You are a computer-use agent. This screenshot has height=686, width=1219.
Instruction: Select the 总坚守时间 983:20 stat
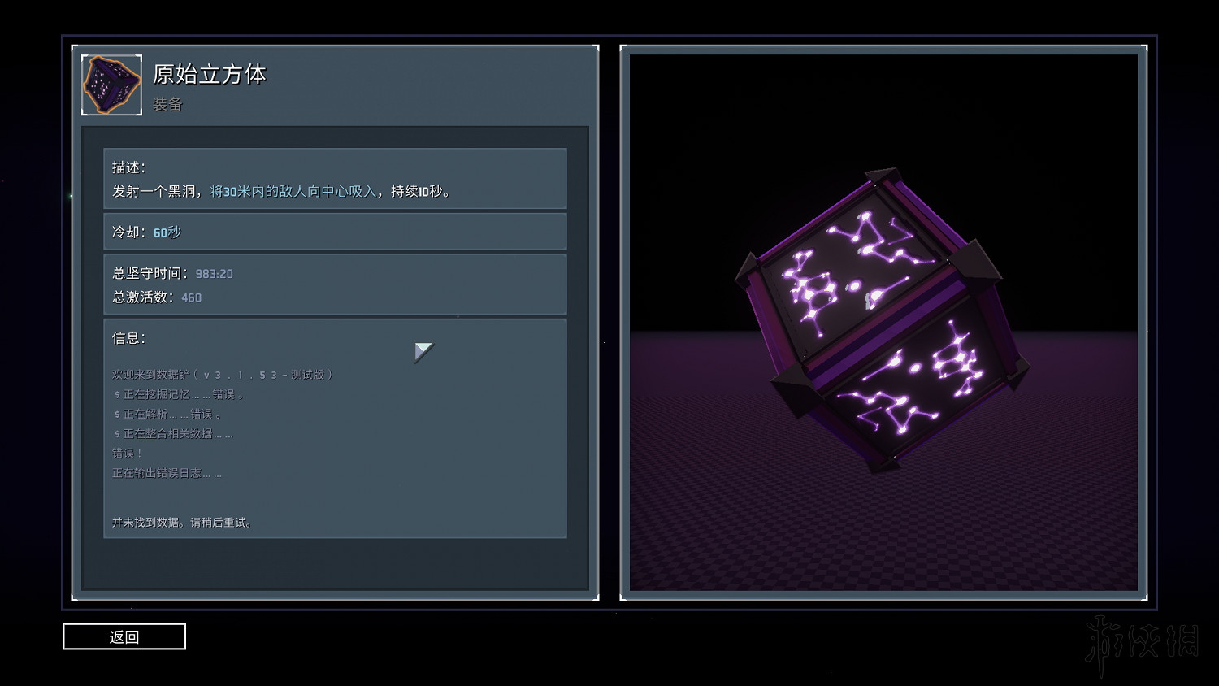click(x=172, y=273)
